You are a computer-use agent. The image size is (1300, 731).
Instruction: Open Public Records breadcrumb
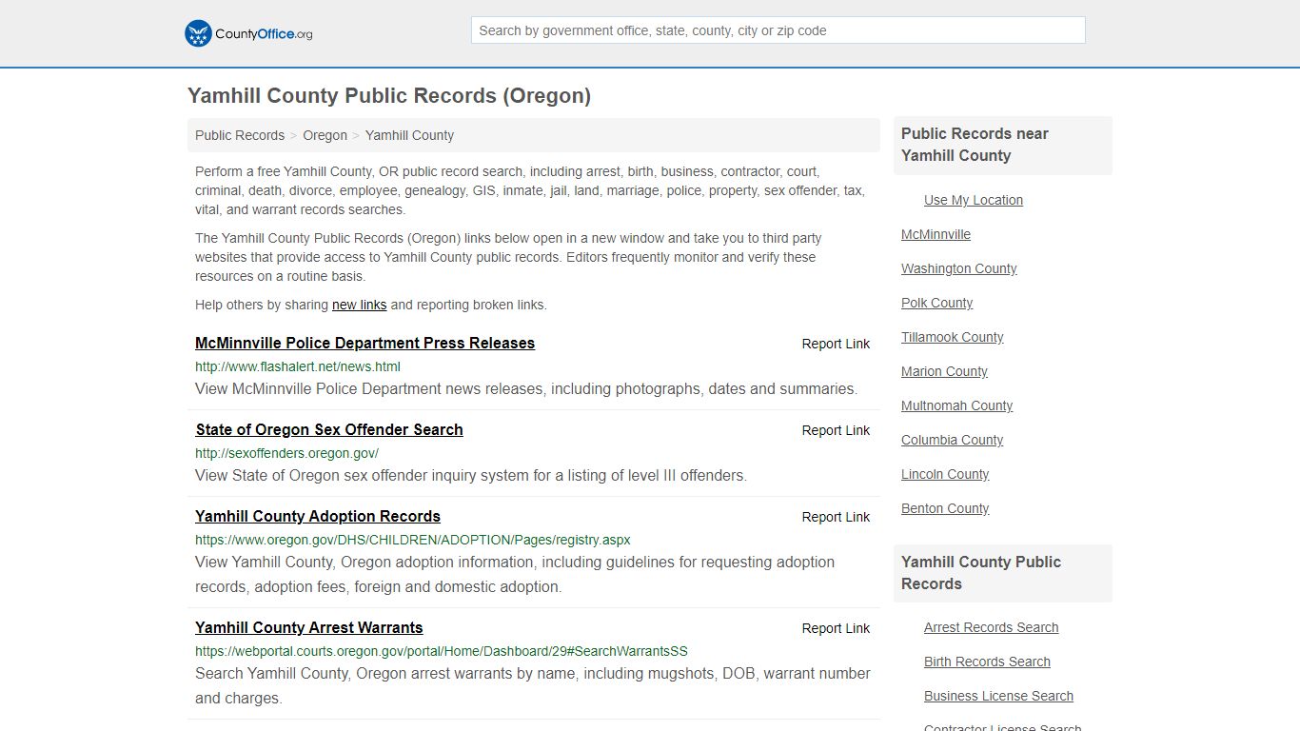pos(240,135)
